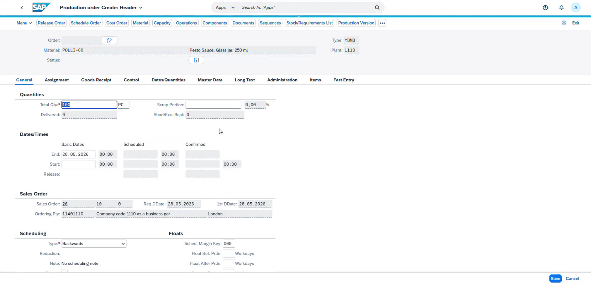Open Operations overview
The height and width of the screenshot is (284, 591).
(186, 23)
